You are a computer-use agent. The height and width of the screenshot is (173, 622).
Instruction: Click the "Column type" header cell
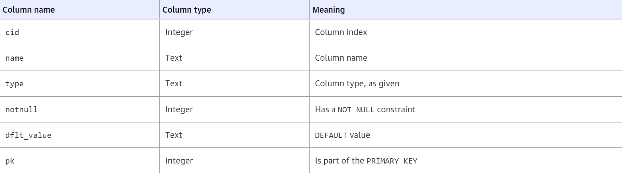[234, 9]
